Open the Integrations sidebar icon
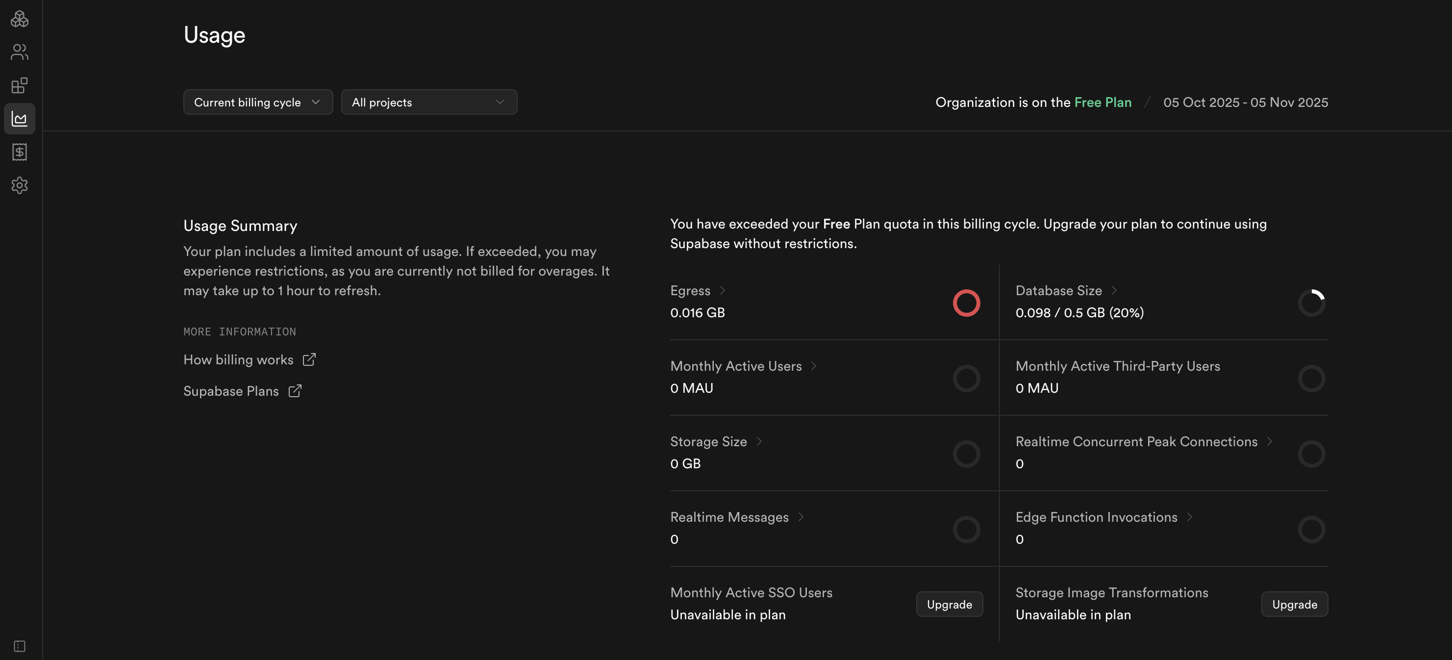The width and height of the screenshot is (1452, 660). tap(19, 86)
